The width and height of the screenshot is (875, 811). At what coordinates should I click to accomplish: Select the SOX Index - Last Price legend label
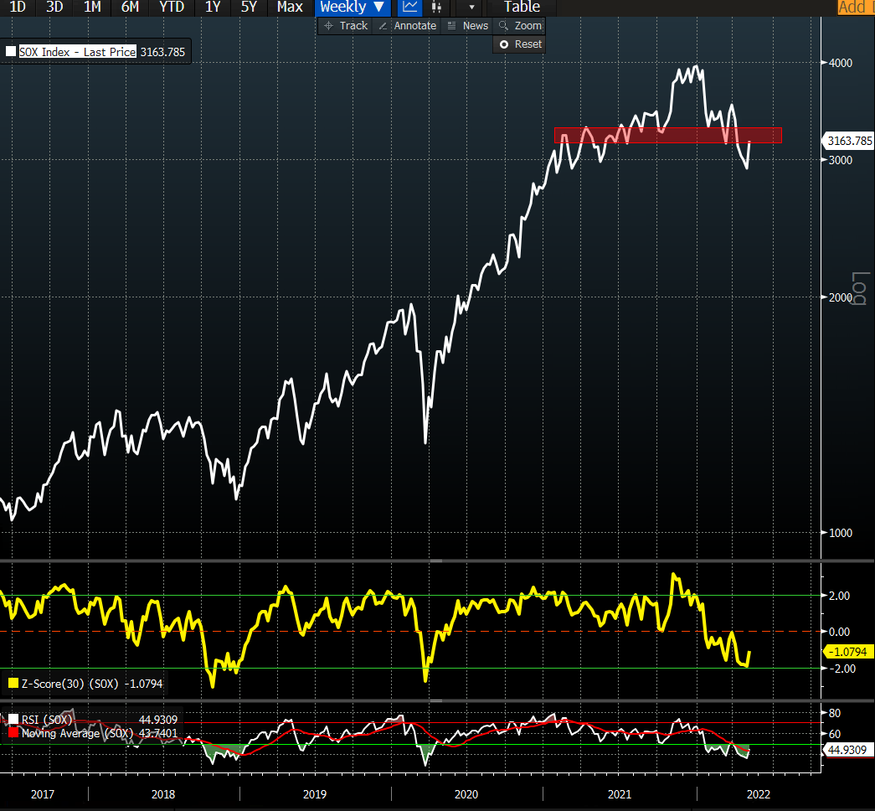click(x=78, y=52)
